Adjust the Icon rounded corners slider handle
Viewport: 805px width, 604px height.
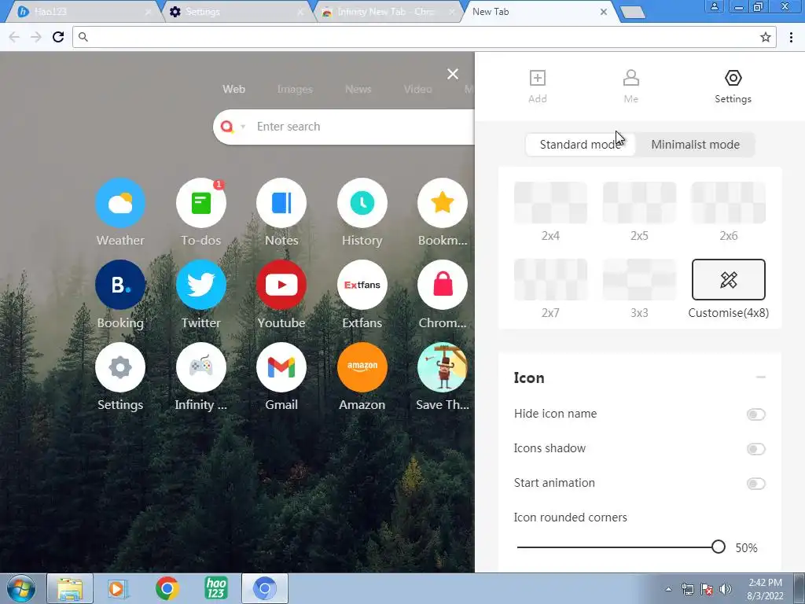[x=719, y=547]
